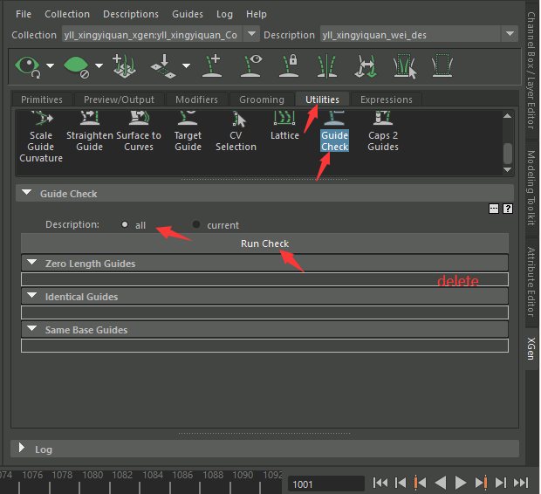Click the current frame field showing 1001
541x494 pixels.
pyautogui.click(x=326, y=484)
